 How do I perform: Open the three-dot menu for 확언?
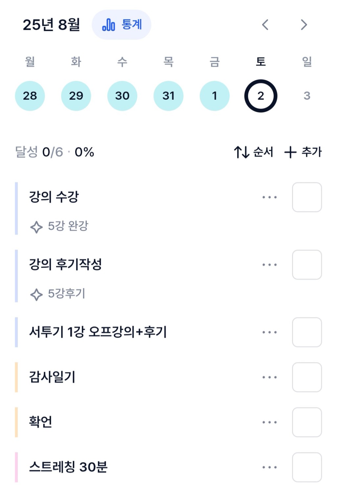[x=270, y=422]
